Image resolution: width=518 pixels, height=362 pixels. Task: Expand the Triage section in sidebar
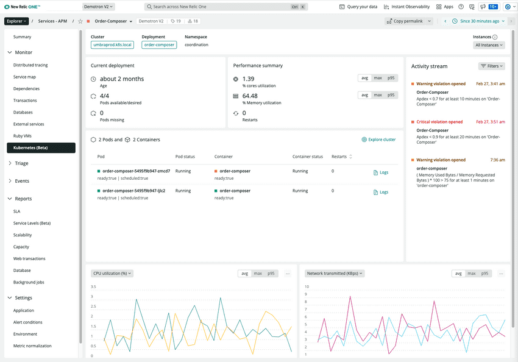coord(21,163)
